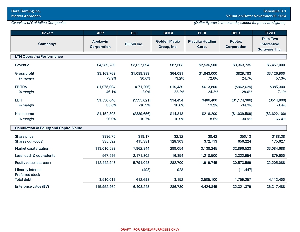Viewport: 300px width, 232px height.
Task: Select the Enterprise value (EV) row label
Action: click(x=32, y=186)
